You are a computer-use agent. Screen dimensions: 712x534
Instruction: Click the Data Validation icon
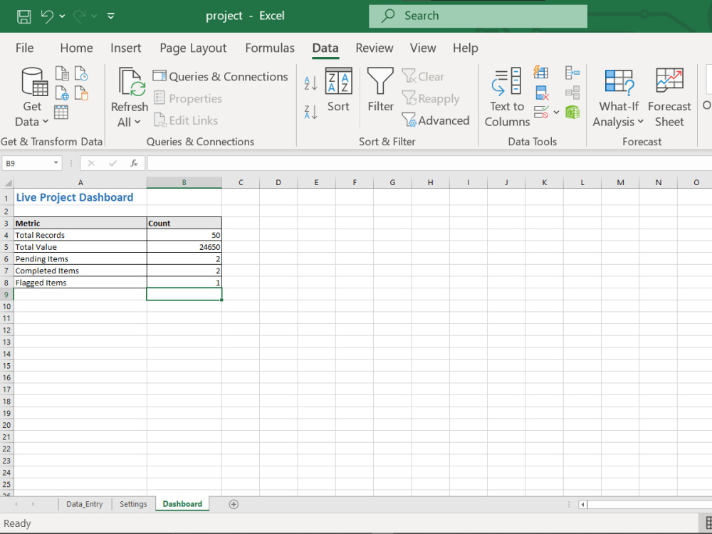tap(541, 112)
